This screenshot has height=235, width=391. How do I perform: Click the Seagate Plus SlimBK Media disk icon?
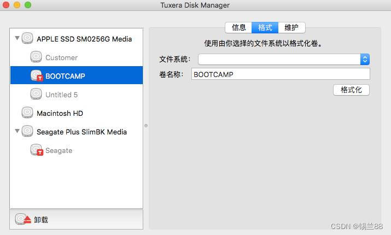(x=27, y=131)
